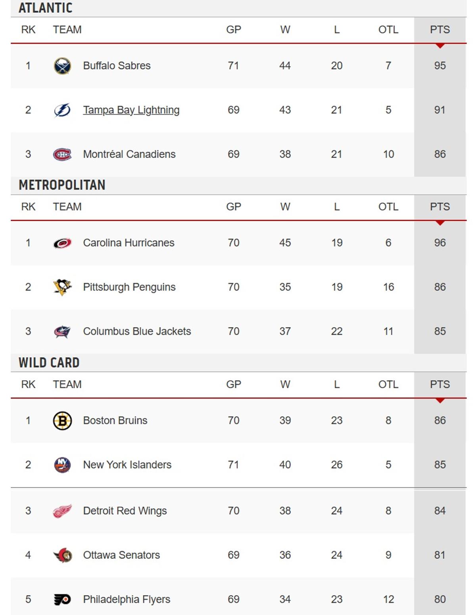Click the Ottawa Senators logo
476x615 pixels.
(62, 555)
